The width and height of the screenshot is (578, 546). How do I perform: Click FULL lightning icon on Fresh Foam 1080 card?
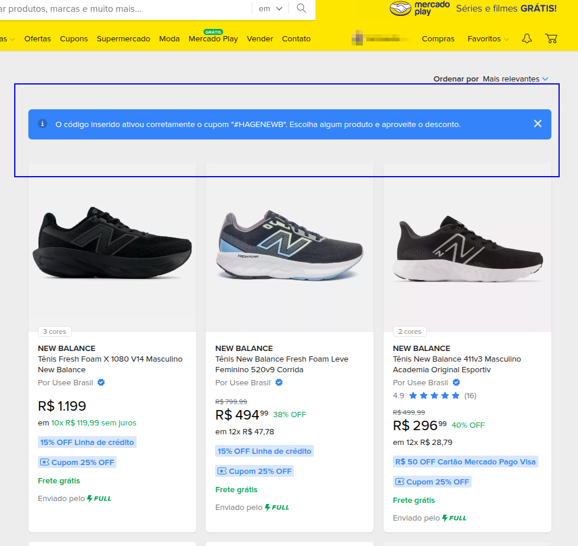point(90,499)
